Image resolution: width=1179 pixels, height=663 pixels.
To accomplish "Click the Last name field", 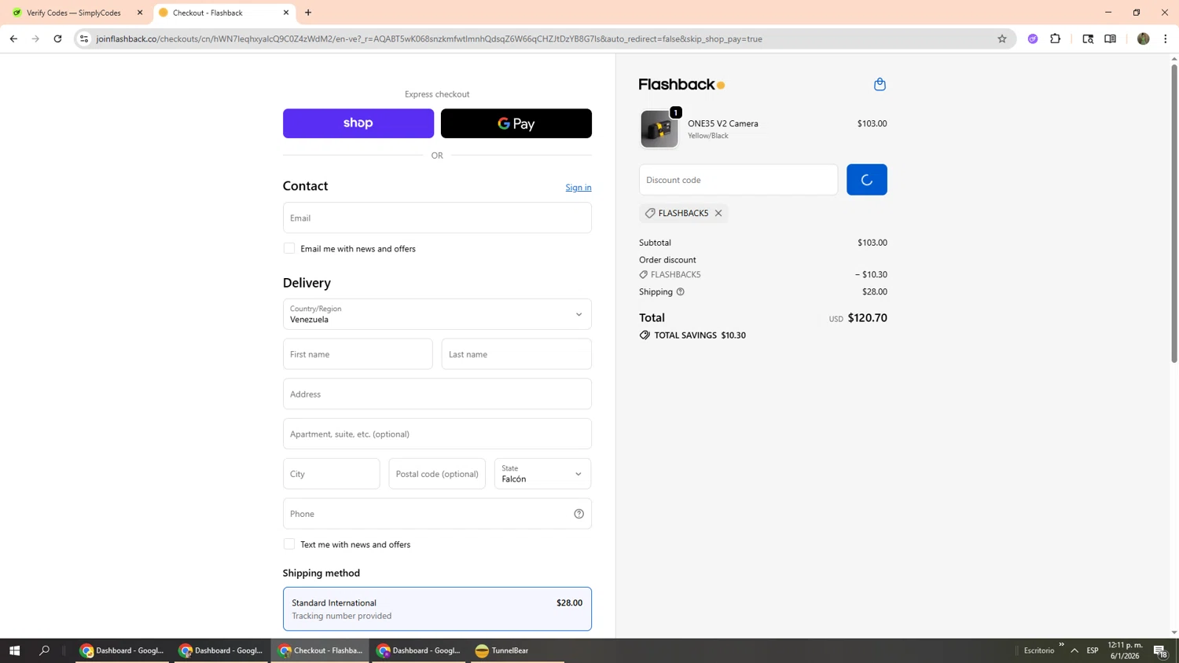I will [516, 354].
